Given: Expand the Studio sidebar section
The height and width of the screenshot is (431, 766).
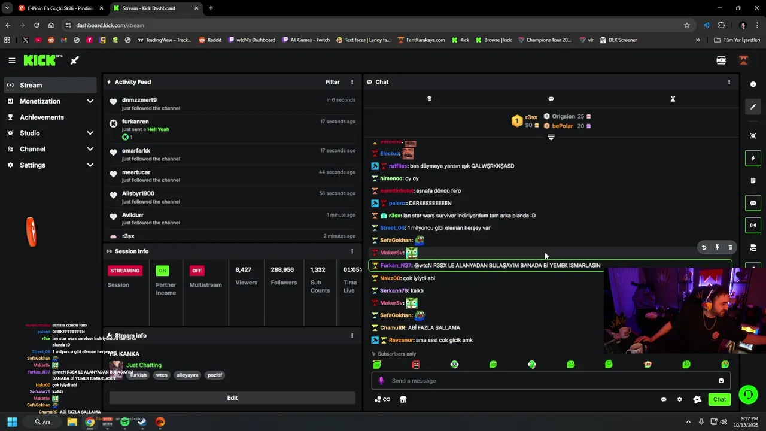Looking at the screenshot, I should pos(50,133).
